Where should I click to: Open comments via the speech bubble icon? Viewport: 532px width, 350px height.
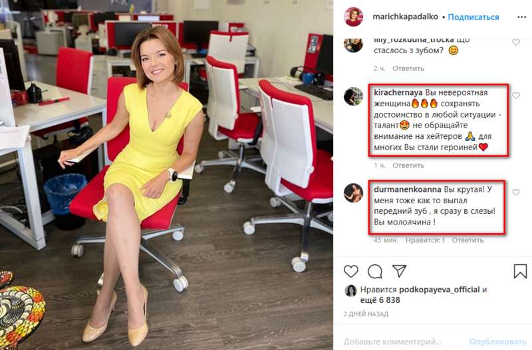[x=375, y=272]
